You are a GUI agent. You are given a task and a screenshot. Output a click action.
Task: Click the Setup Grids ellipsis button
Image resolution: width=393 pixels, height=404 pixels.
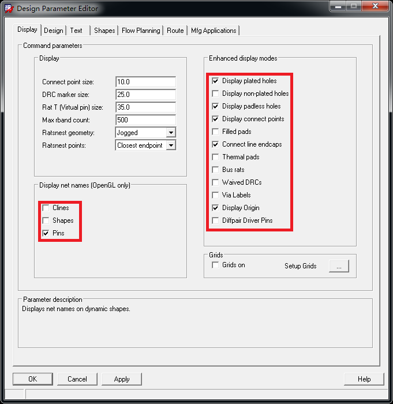pos(339,266)
